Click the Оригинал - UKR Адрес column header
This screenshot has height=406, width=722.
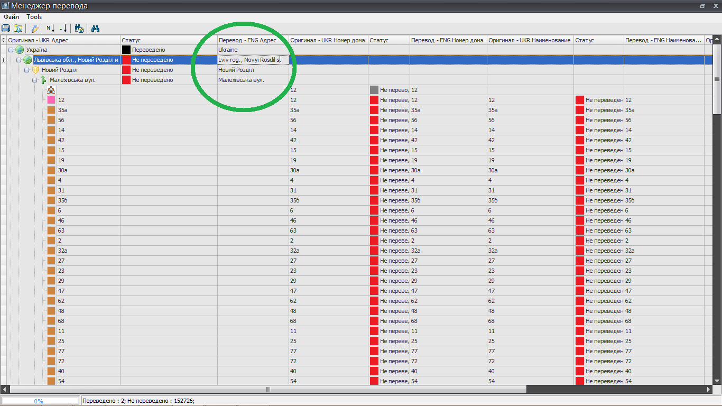pos(38,40)
